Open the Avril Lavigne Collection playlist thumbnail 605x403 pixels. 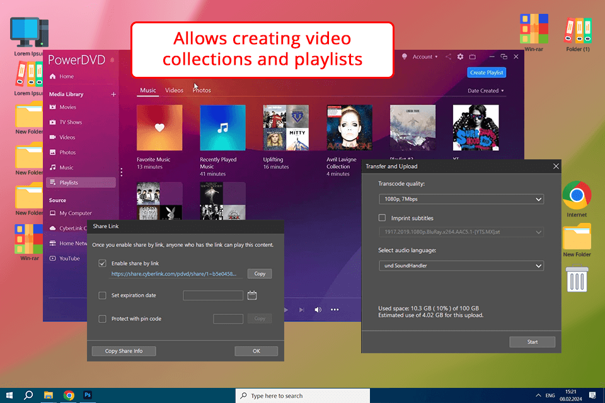coord(349,127)
